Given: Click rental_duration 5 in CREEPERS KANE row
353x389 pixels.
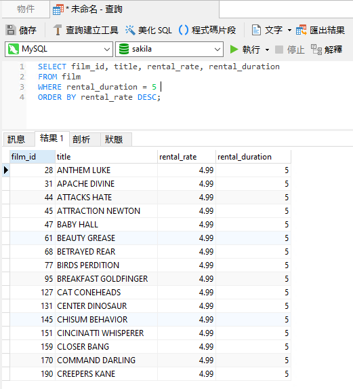Looking at the screenshot, I should pyautogui.click(x=253, y=373).
